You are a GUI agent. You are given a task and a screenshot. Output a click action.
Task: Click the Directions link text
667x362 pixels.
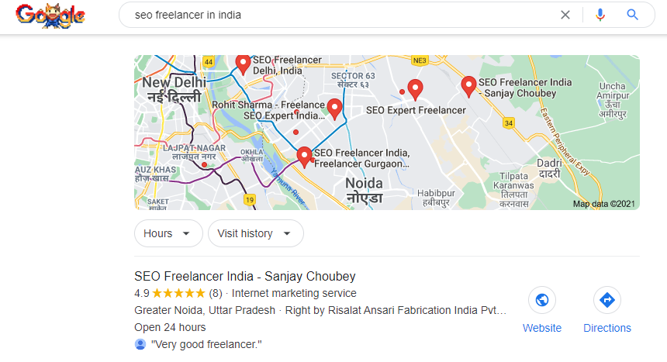(607, 328)
